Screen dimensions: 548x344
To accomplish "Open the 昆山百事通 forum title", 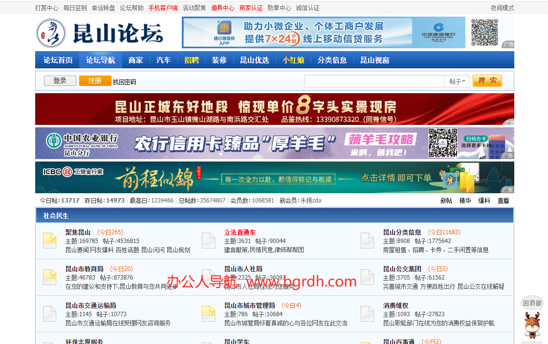I will pyautogui.click(x=399, y=341).
